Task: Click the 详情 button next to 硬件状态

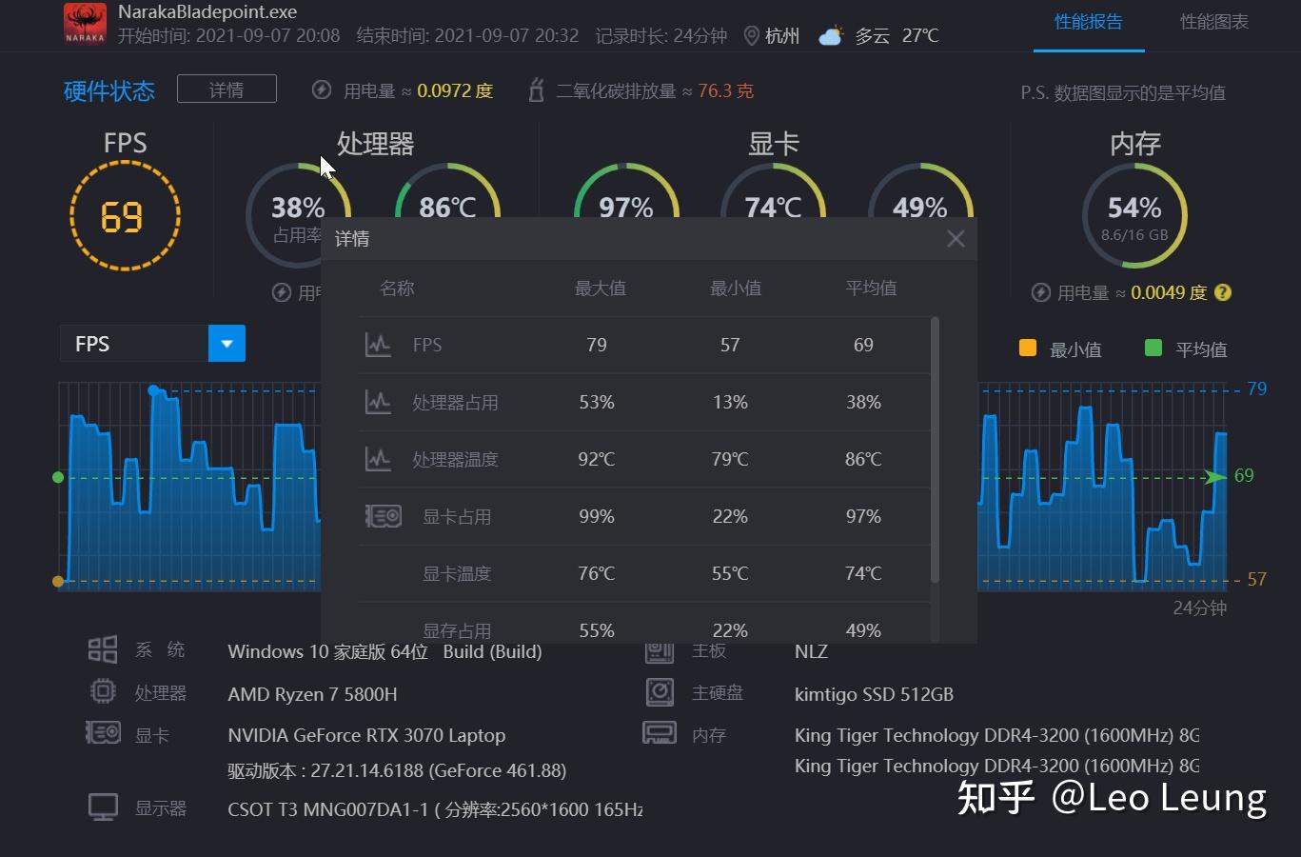Action: pos(227,90)
